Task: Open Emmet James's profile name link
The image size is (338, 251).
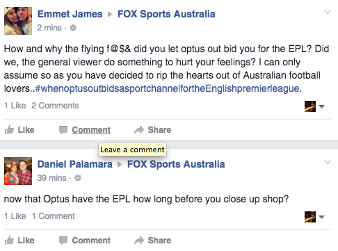Action: 70,14
